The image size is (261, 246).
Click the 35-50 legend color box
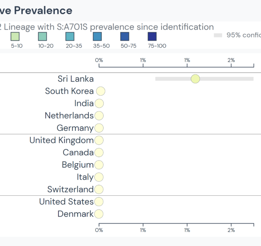coord(97,37)
